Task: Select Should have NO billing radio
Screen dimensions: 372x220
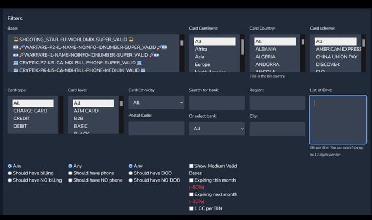Action: pos(10,180)
